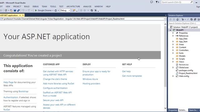Image resolution: width=200 pixels, height=112 pixels.
Task: Click the Save All icon in the toolbar
Action: point(18,10)
